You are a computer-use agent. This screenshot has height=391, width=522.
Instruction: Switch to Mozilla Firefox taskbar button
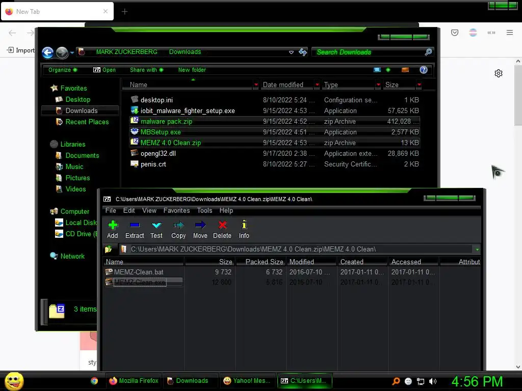tap(134, 381)
